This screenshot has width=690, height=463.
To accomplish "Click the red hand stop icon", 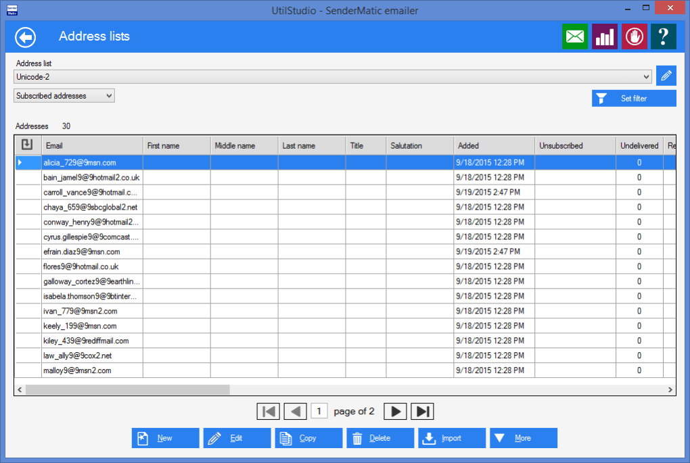I will click(x=634, y=36).
